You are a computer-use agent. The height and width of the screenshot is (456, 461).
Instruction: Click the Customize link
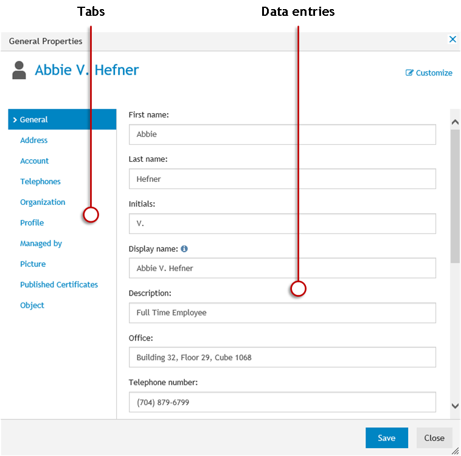tap(434, 73)
